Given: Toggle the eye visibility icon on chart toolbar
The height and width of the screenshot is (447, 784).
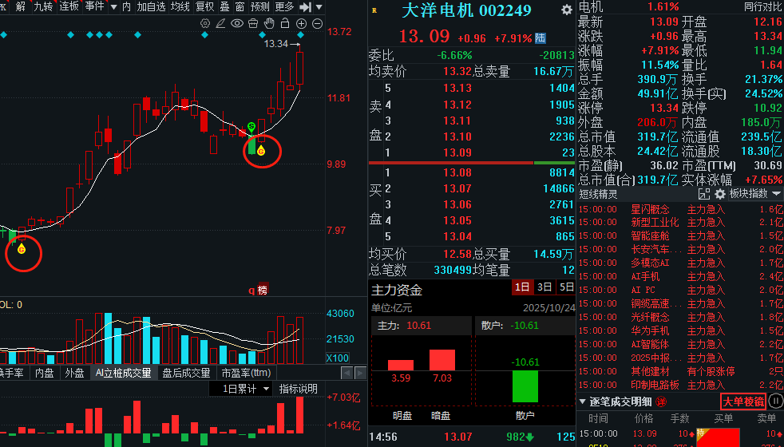Looking at the screenshot, I should [x=237, y=23].
